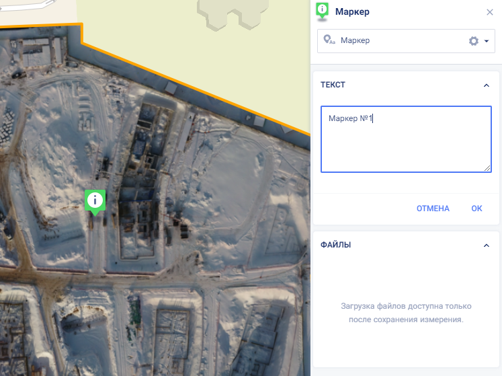The height and width of the screenshot is (376, 502).
Task: Click the Маркер panel title text
Action: [x=352, y=12]
